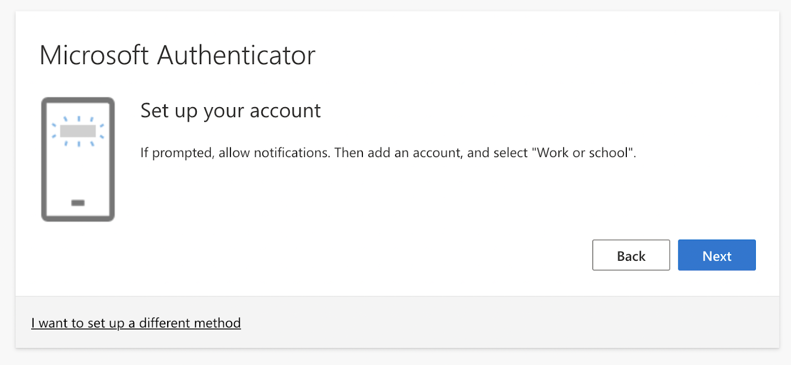791x365 pixels.
Task: Open "I want to set up a different method"
Action: point(136,323)
